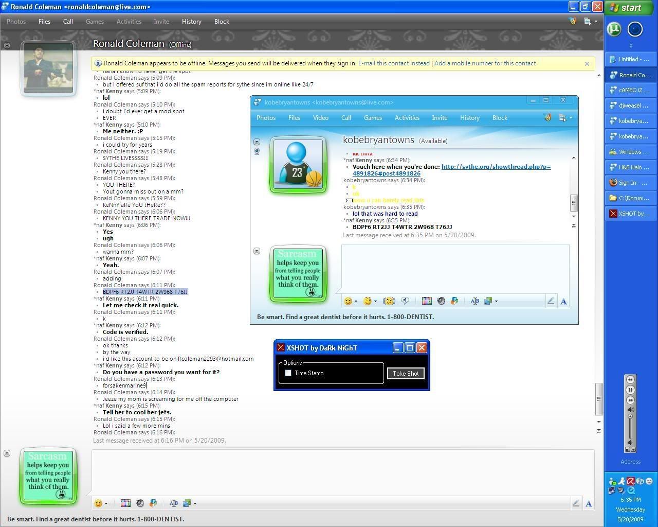Click Block in Ronald Coleman window
This screenshot has width=658, height=527.
(x=222, y=22)
